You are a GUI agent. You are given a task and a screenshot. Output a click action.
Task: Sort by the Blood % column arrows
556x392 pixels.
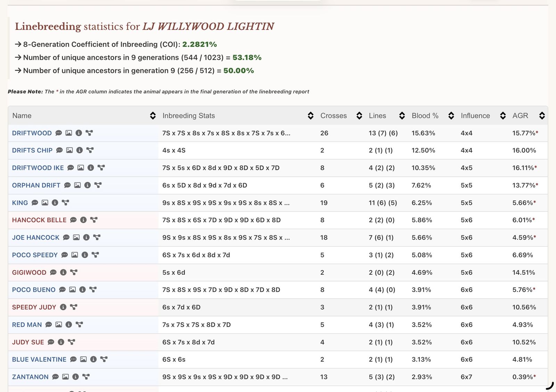(x=451, y=116)
